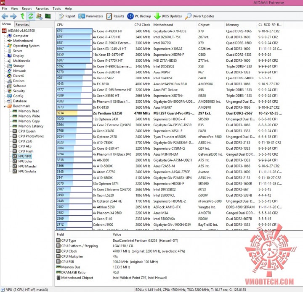Select the AIDA64 v4.60.3100 root node
Viewport: 303px width, 292px height.
point(21,31)
